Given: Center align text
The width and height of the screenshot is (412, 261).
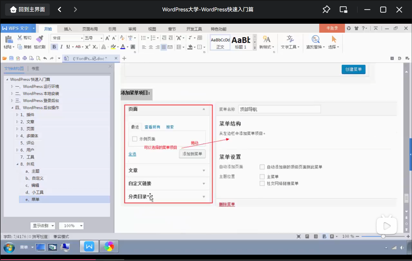Looking at the screenshot, I should pos(151,47).
